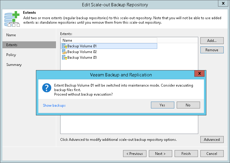Click the Backup Volume 03 extent icon

coord(64,58)
